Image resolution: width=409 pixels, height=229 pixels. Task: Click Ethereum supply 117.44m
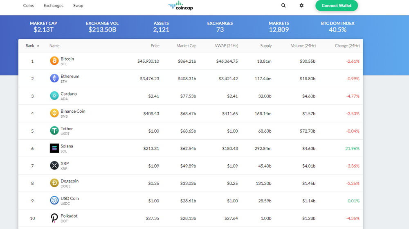point(263,79)
